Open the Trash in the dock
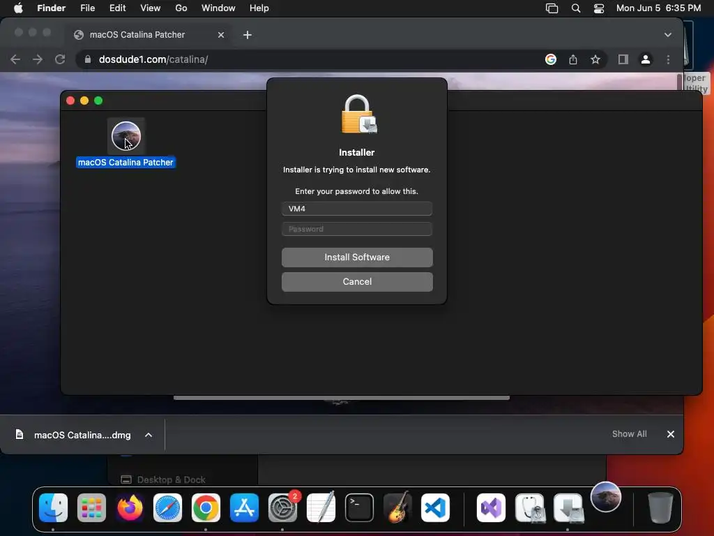This screenshot has width=714, height=536. point(660,507)
